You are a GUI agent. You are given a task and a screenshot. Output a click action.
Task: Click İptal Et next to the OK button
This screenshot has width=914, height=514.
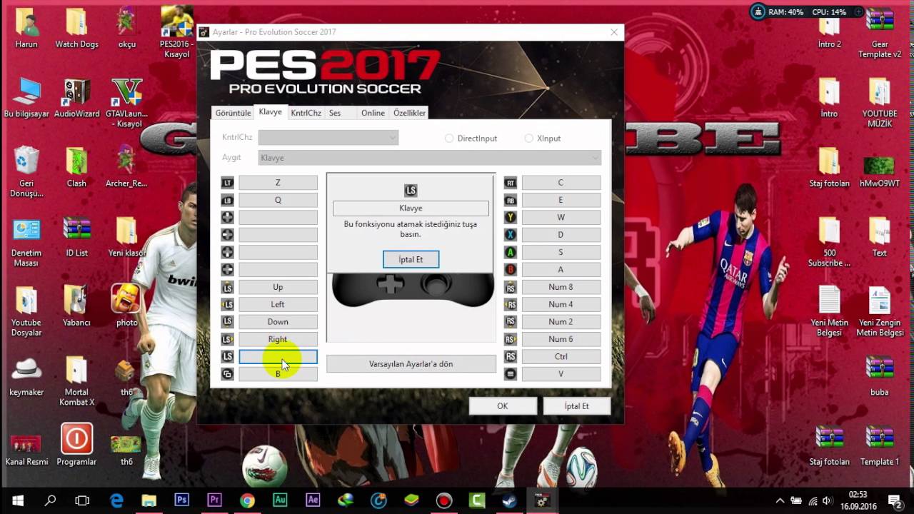pos(577,405)
